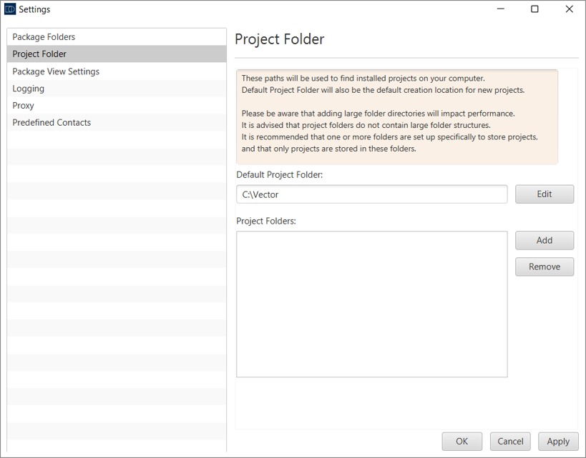Show Predefined Contacts settings
The height and width of the screenshot is (458, 586).
(x=117, y=122)
